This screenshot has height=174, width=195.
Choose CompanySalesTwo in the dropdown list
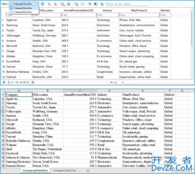(24, 12)
